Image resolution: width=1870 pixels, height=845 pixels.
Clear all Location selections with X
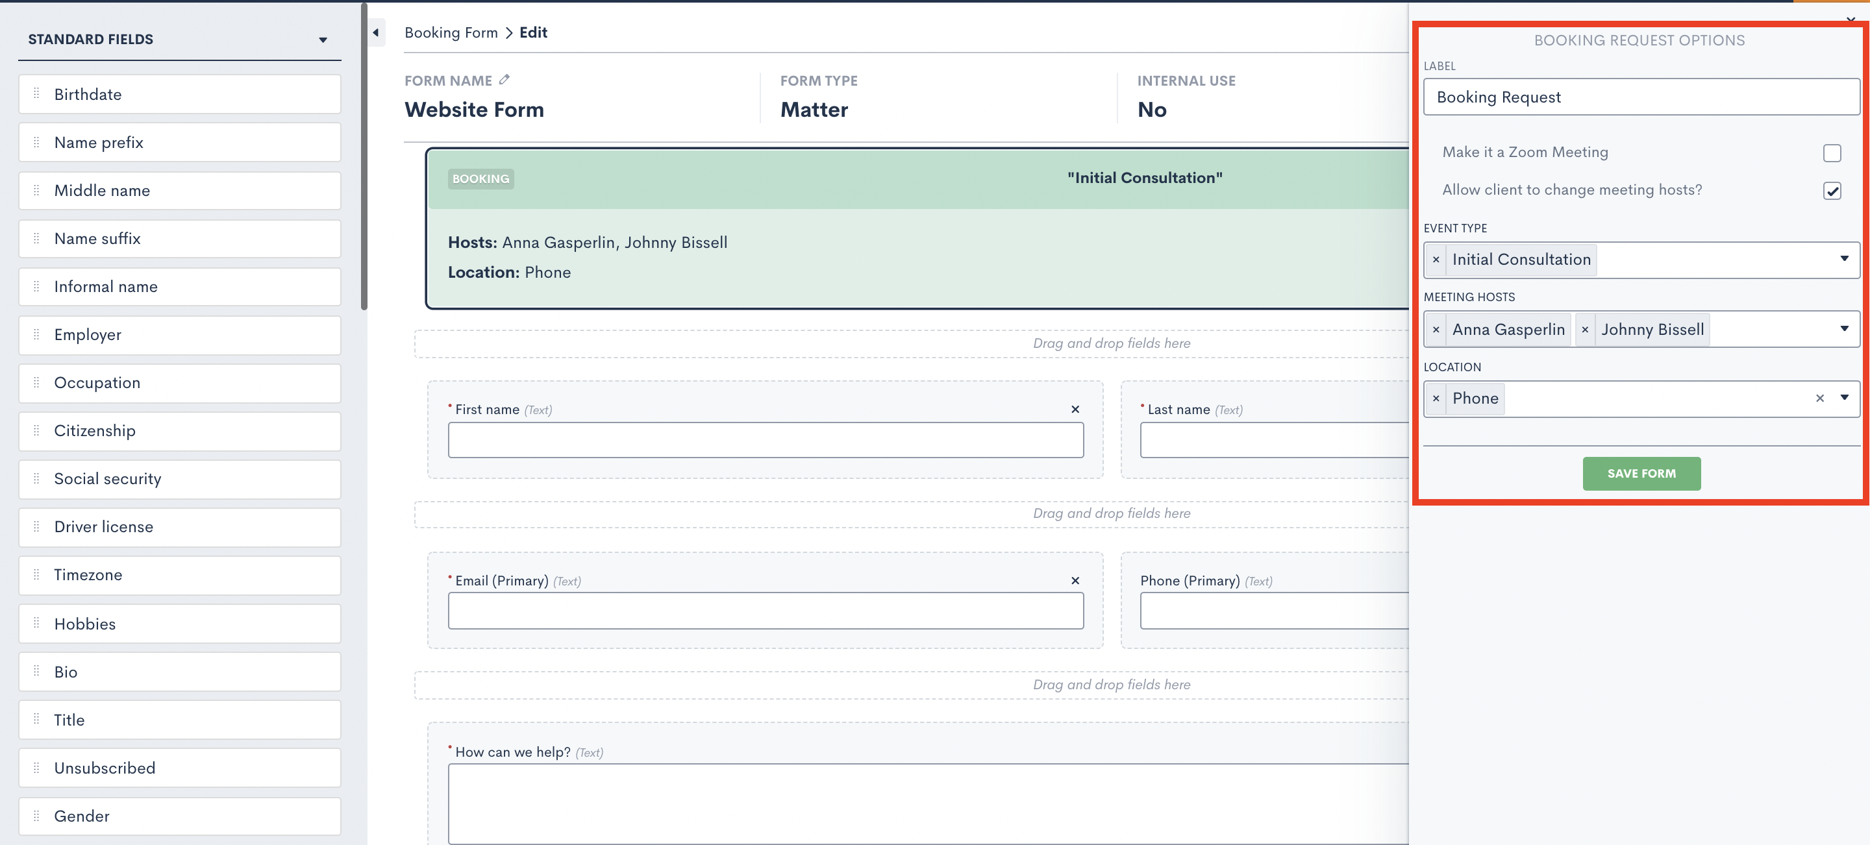(1819, 398)
